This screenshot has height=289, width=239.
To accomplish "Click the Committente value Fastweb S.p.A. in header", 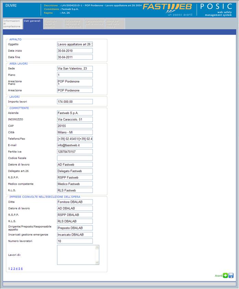I will point(70,9).
